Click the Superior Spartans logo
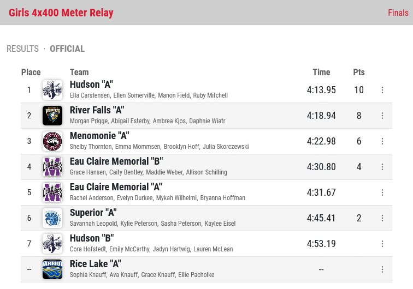This screenshot has width=413, height=289. [x=52, y=218]
